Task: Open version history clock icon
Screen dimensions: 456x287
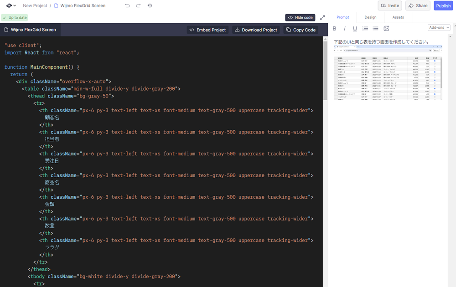Action: tap(150, 5)
